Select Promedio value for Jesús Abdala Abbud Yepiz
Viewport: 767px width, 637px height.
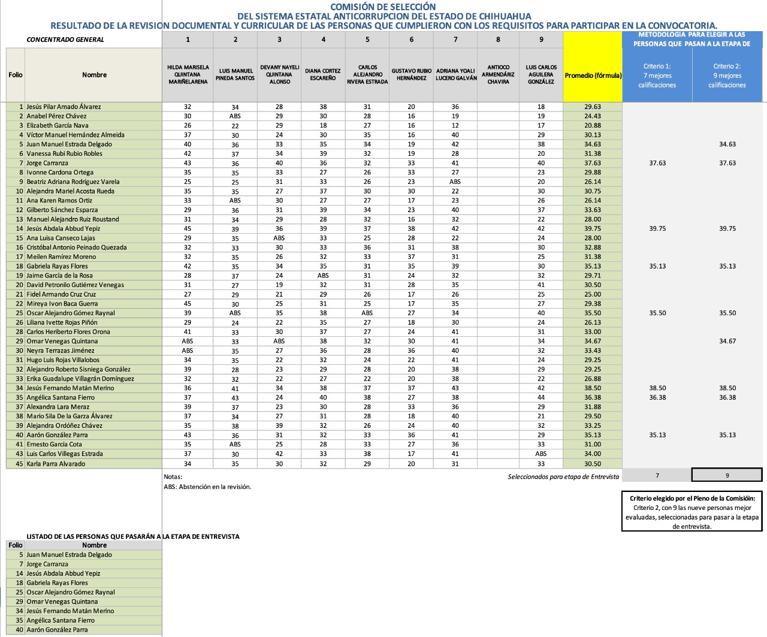(592, 228)
